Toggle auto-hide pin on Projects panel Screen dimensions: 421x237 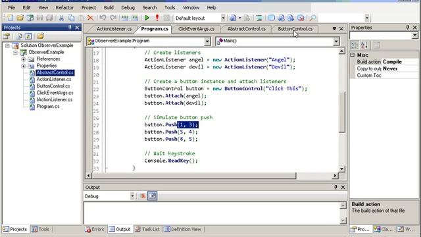(70, 27)
